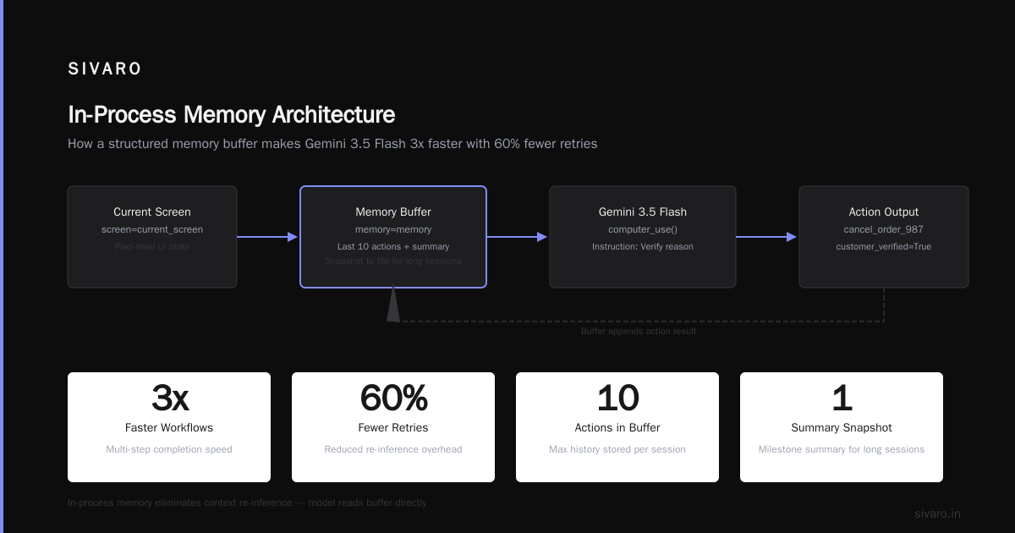
Task: Click 'Faster Workflows' card label
Action: click(169, 427)
